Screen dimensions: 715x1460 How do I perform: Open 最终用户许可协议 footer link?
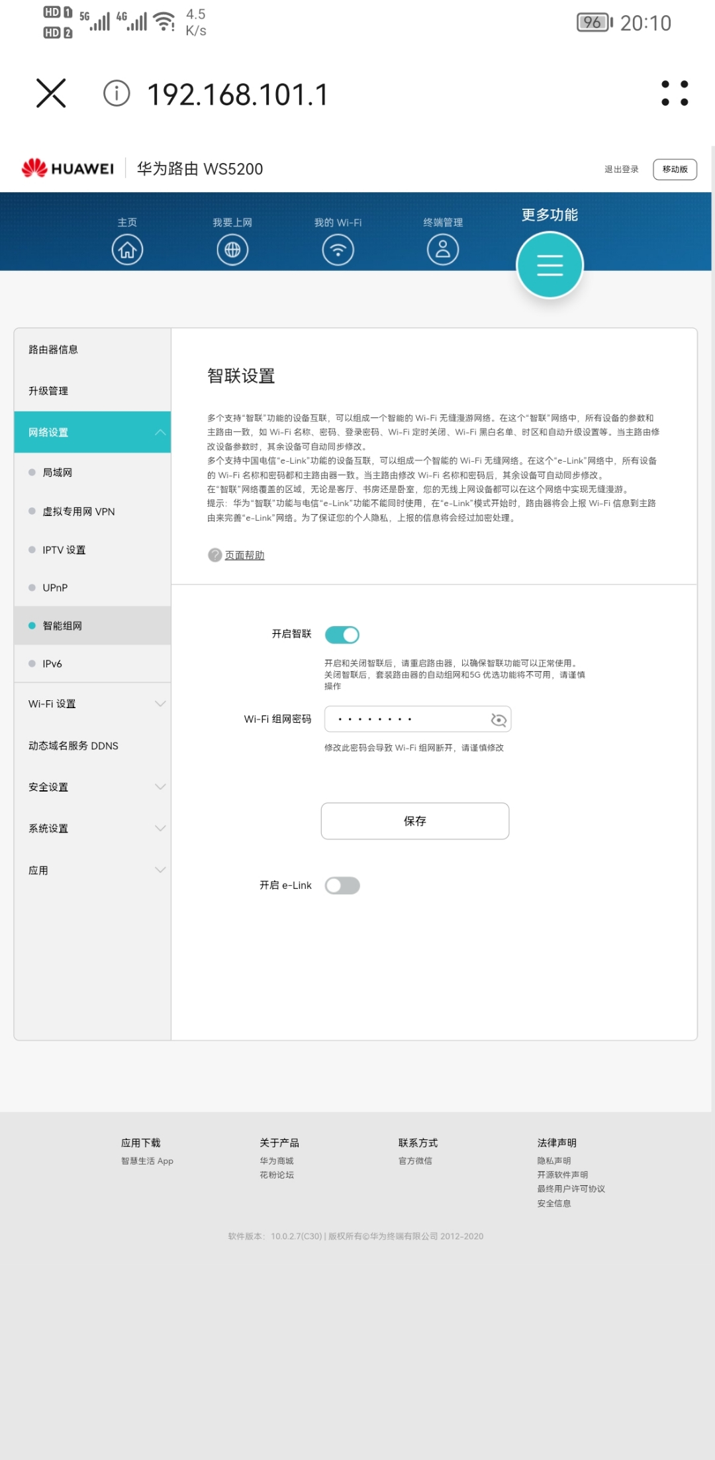click(571, 1189)
